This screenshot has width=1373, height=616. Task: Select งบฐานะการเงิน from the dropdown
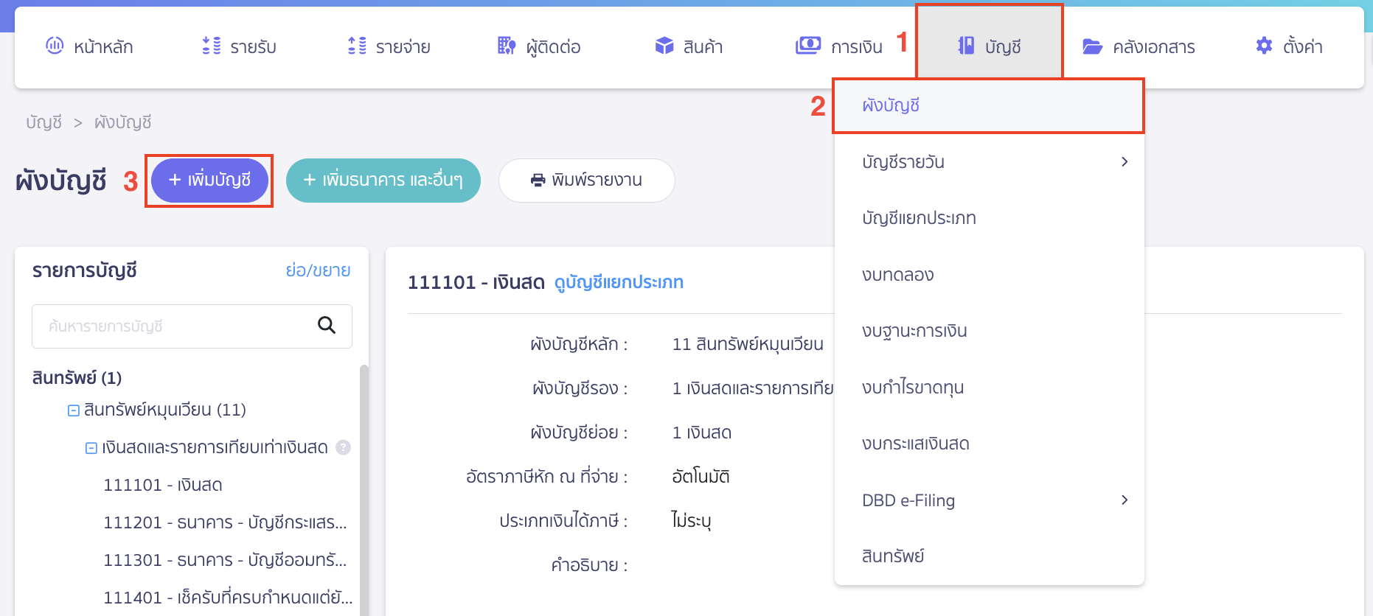(x=989, y=331)
